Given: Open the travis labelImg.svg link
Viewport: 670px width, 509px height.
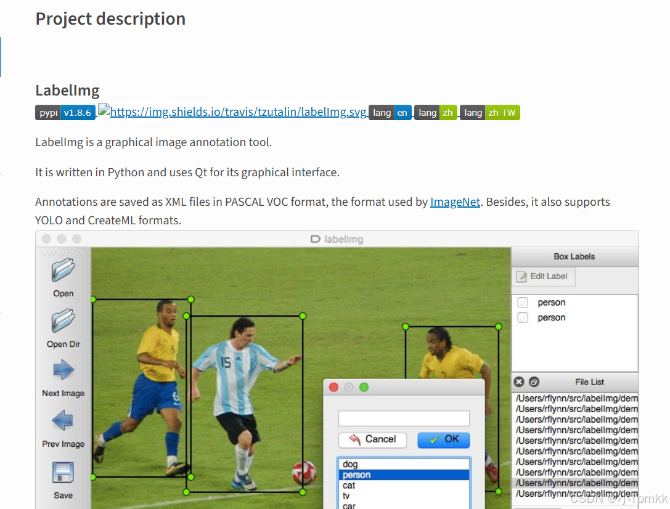Looking at the screenshot, I should tap(233, 112).
